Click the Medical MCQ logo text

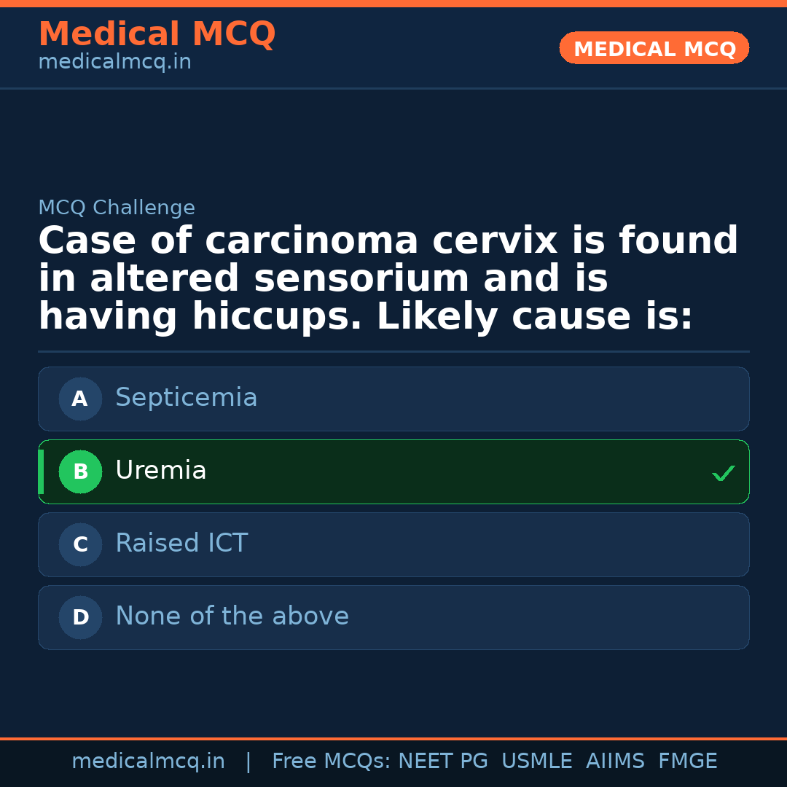[x=157, y=34]
